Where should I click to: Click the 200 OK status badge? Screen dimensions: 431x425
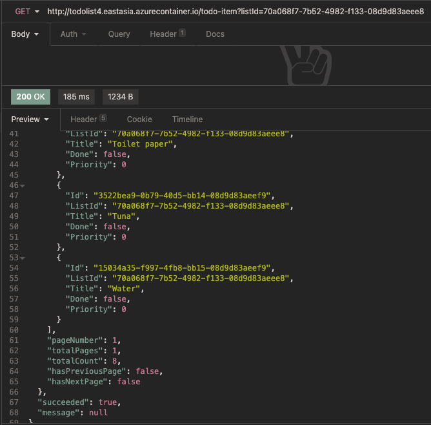click(30, 97)
